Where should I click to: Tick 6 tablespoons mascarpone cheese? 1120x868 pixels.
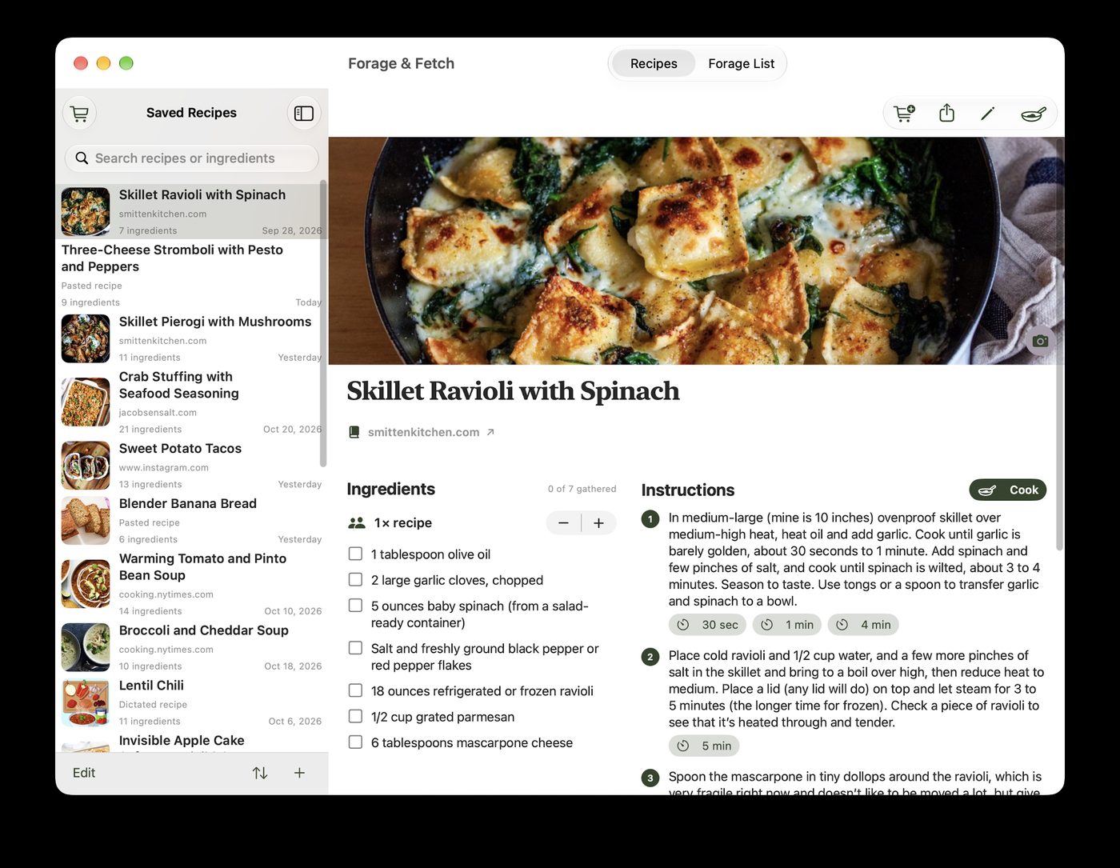pos(356,742)
